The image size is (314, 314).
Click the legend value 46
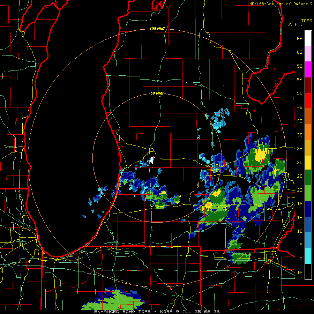pos(300,107)
